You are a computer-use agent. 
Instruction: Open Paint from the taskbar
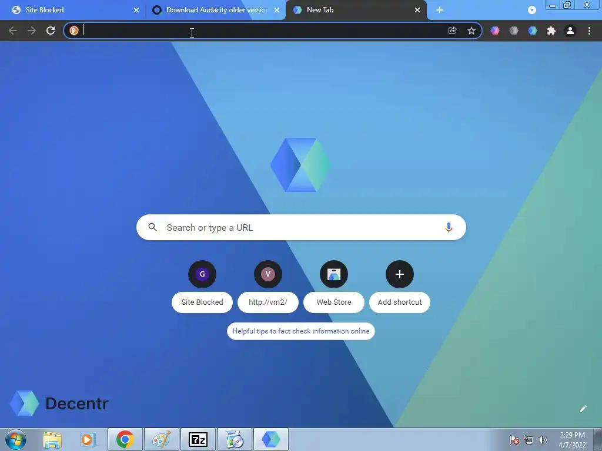click(x=162, y=439)
